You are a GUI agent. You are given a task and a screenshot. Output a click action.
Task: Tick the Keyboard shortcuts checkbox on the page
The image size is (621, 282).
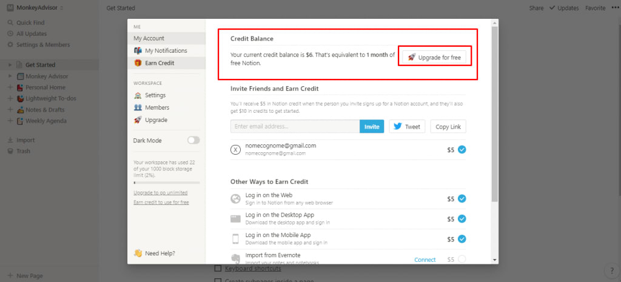[x=218, y=269]
